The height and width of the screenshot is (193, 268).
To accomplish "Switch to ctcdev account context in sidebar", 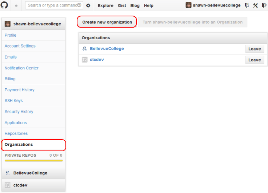I will point(20,185).
